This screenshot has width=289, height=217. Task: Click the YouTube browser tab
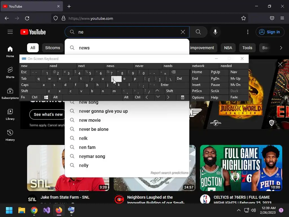(x=32, y=6)
